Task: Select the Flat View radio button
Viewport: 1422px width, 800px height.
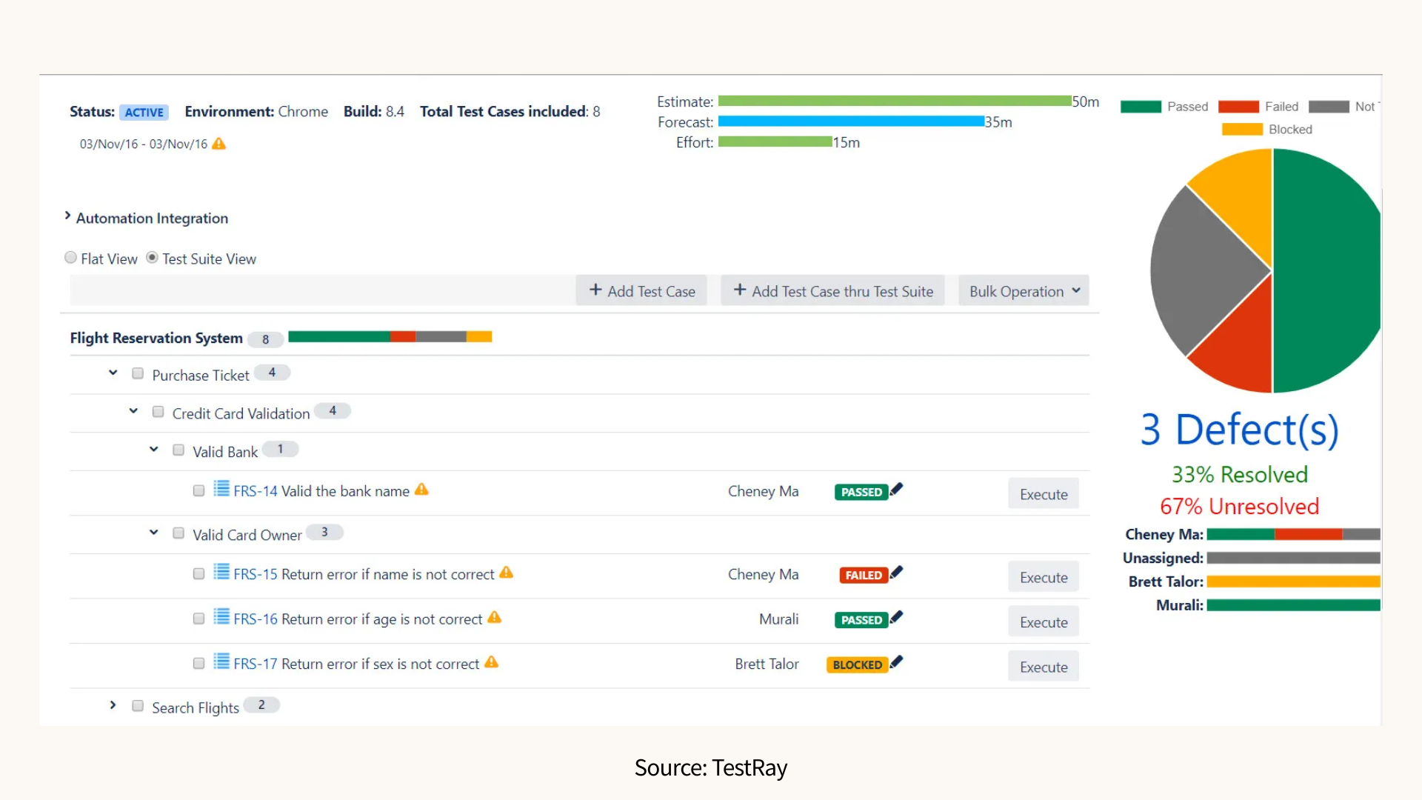Action: [x=71, y=258]
